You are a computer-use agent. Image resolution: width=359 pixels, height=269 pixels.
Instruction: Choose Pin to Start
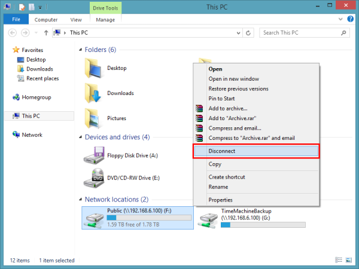[x=256, y=99]
